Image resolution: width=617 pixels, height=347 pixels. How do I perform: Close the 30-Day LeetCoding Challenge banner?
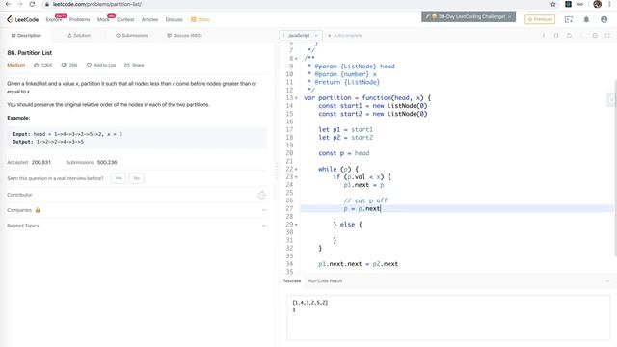pyautogui.click(x=510, y=17)
